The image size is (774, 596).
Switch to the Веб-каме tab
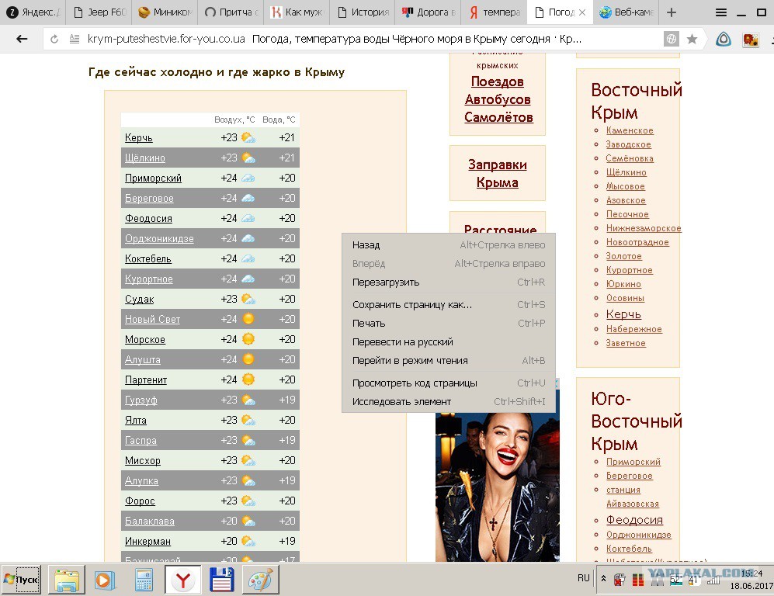click(626, 12)
